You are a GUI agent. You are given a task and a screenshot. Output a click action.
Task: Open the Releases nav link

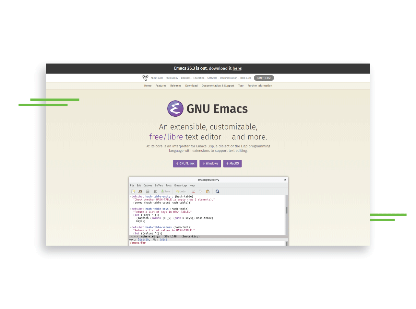click(x=176, y=86)
